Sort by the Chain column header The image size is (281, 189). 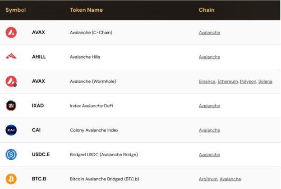tap(207, 10)
